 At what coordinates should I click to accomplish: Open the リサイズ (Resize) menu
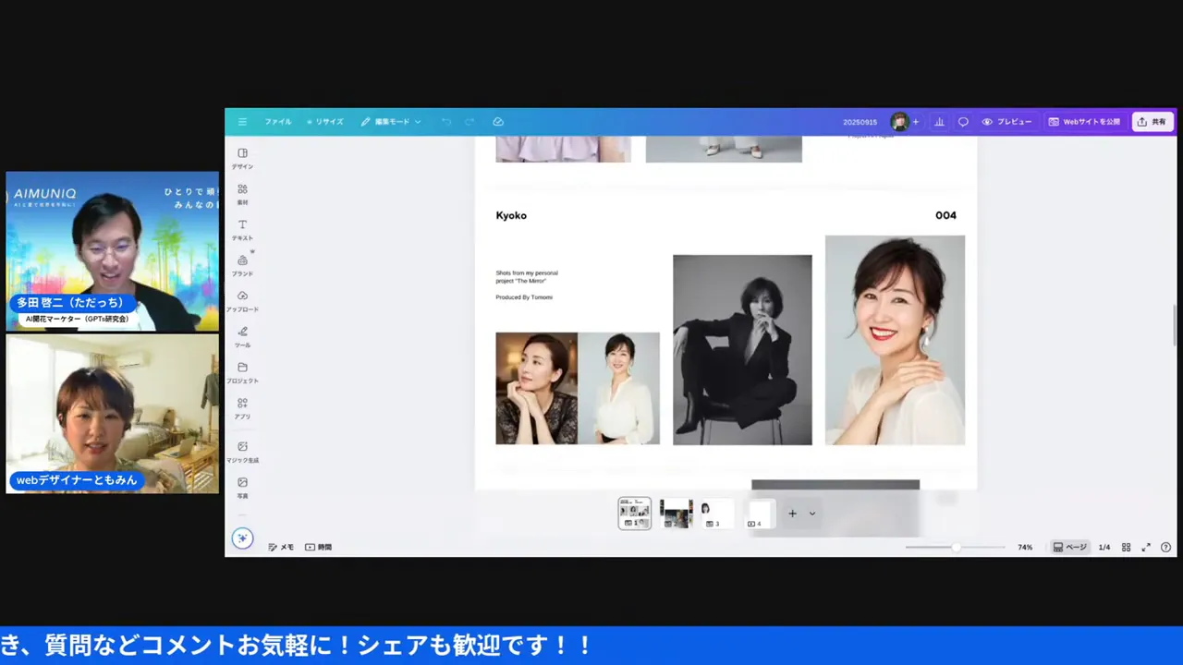point(325,122)
